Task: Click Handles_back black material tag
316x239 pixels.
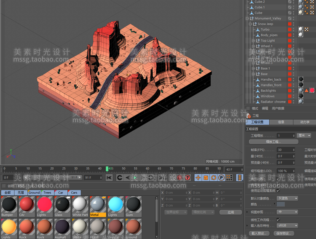Action: coord(301,79)
